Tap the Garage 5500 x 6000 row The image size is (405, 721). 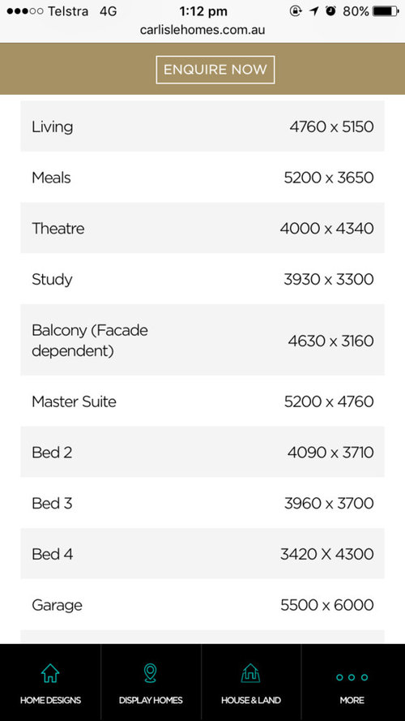[x=202, y=605]
